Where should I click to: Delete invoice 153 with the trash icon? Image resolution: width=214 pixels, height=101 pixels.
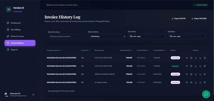click(205, 66)
